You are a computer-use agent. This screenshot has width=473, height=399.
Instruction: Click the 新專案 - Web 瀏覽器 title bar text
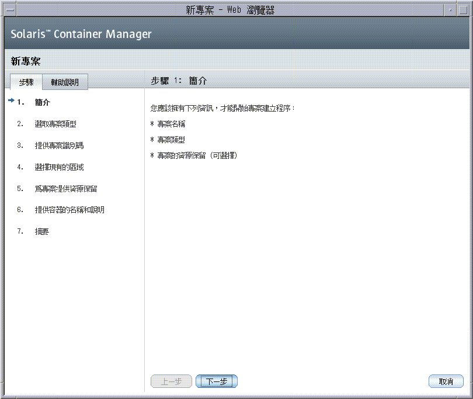tap(230, 10)
